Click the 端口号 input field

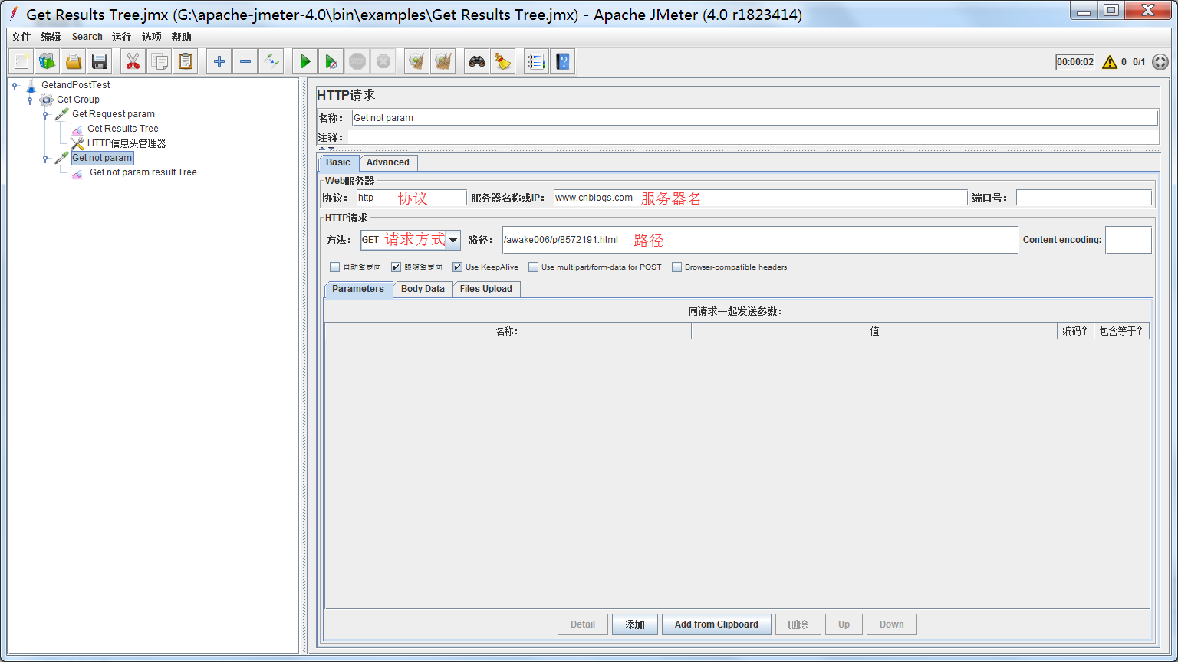pyautogui.click(x=1084, y=197)
